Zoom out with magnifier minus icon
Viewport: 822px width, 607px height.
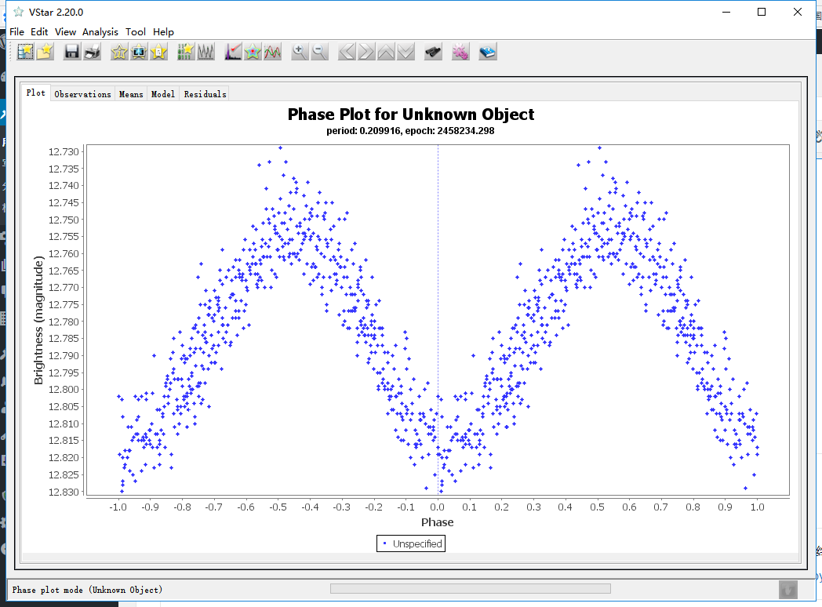319,52
